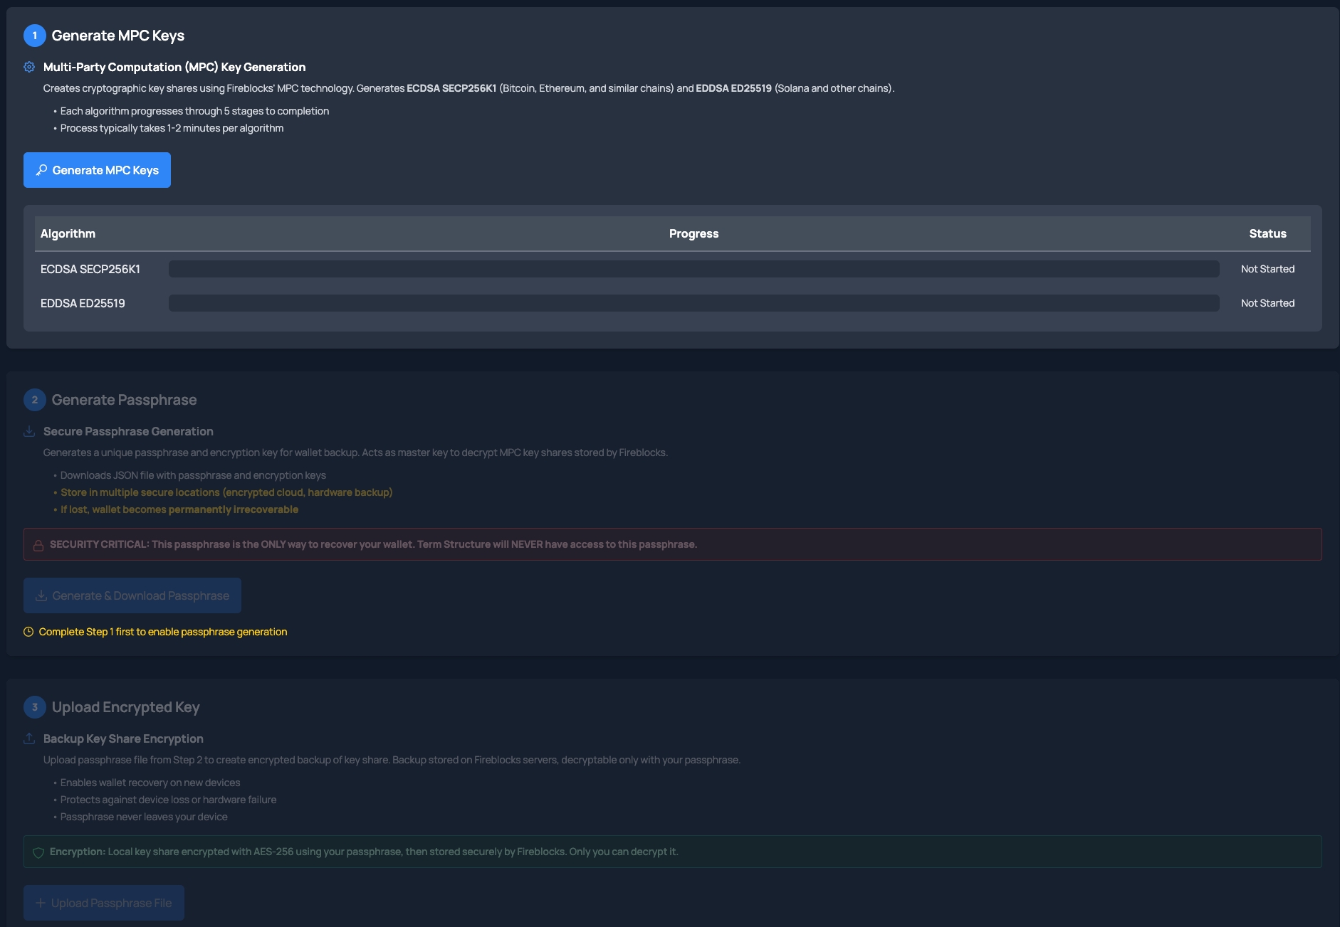This screenshot has height=927, width=1340.
Task: Click the Progress column header
Action: [693, 233]
